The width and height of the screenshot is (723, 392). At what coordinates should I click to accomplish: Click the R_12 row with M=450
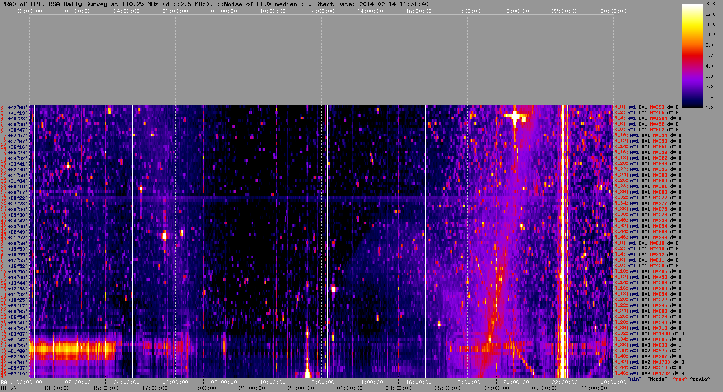point(648,277)
